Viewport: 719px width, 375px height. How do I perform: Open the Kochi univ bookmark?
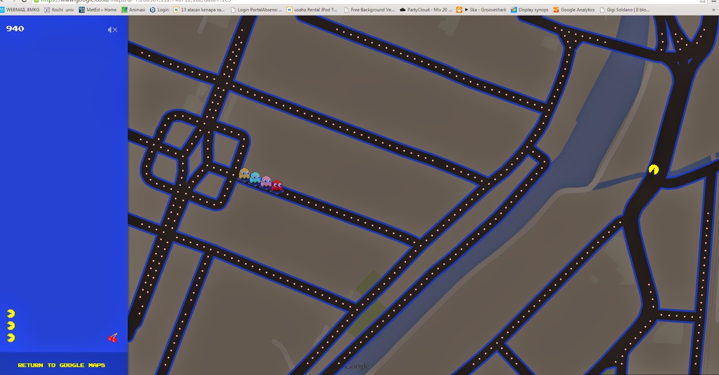coord(59,9)
